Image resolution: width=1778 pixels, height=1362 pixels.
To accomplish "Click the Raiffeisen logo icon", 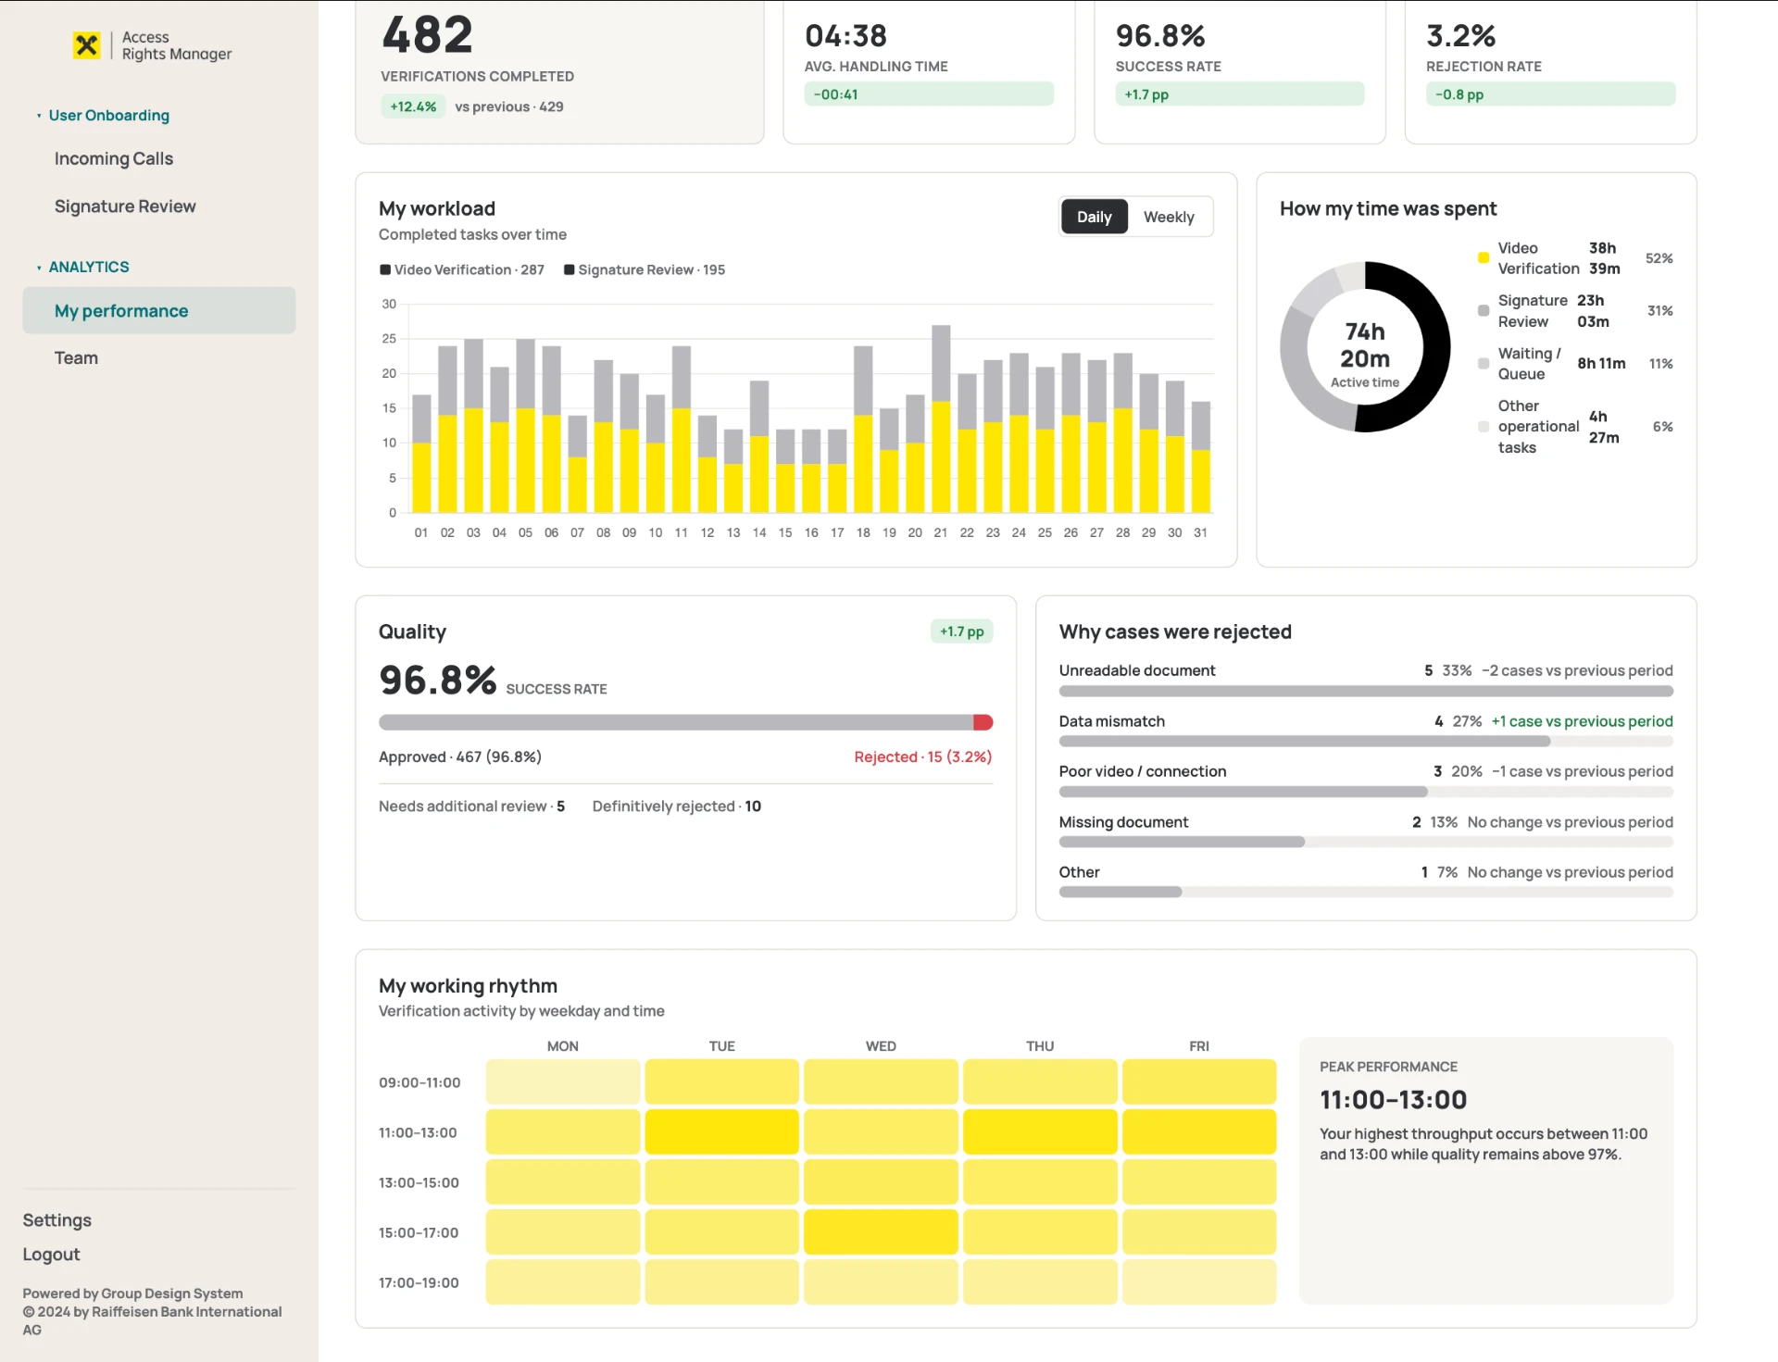I will click(x=86, y=45).
